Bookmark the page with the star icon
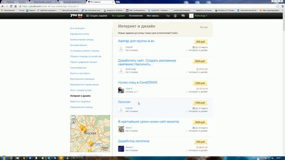285x160 pixels. click(278, 6)
